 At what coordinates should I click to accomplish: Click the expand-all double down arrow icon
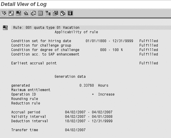click(4, 13)
